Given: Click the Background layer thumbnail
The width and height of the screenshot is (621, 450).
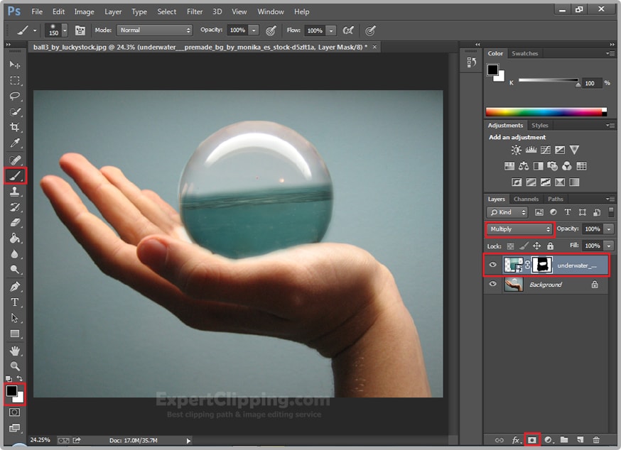Looking at the screenshot, I should click(x=514, y=284).
